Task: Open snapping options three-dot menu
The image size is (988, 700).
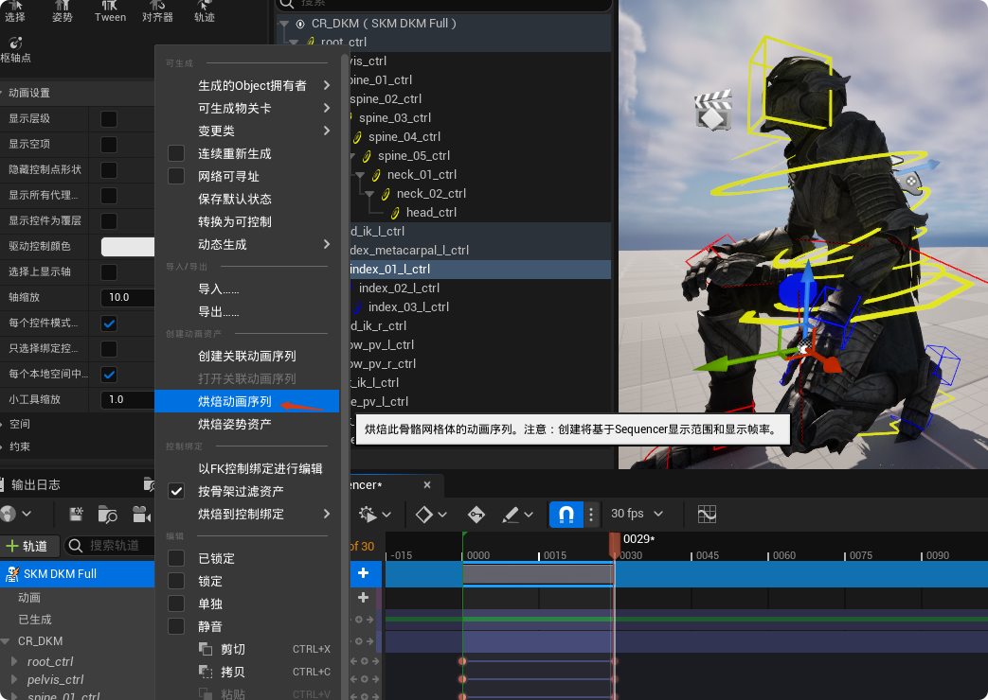Action: pyautogui.click(x=591, y=515)
